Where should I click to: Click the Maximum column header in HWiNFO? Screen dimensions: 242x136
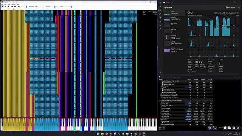(203, 79)
